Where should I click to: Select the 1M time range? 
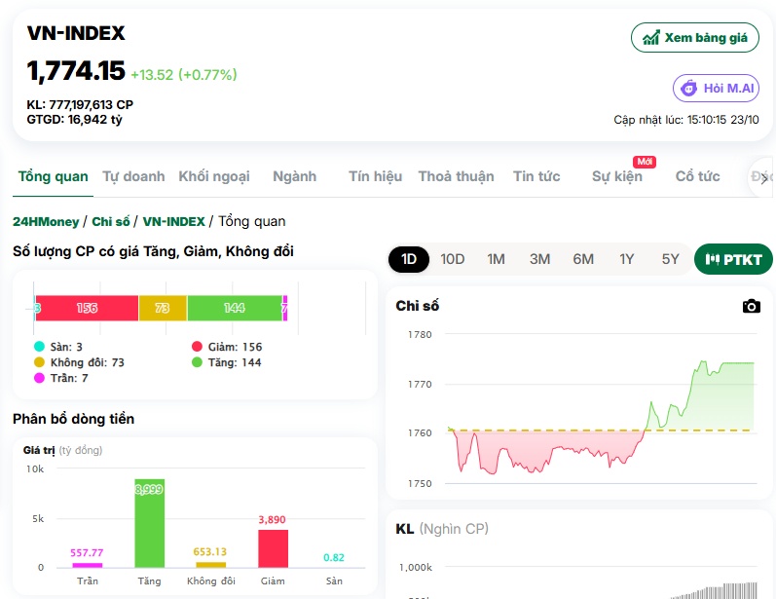coord(496,259)
